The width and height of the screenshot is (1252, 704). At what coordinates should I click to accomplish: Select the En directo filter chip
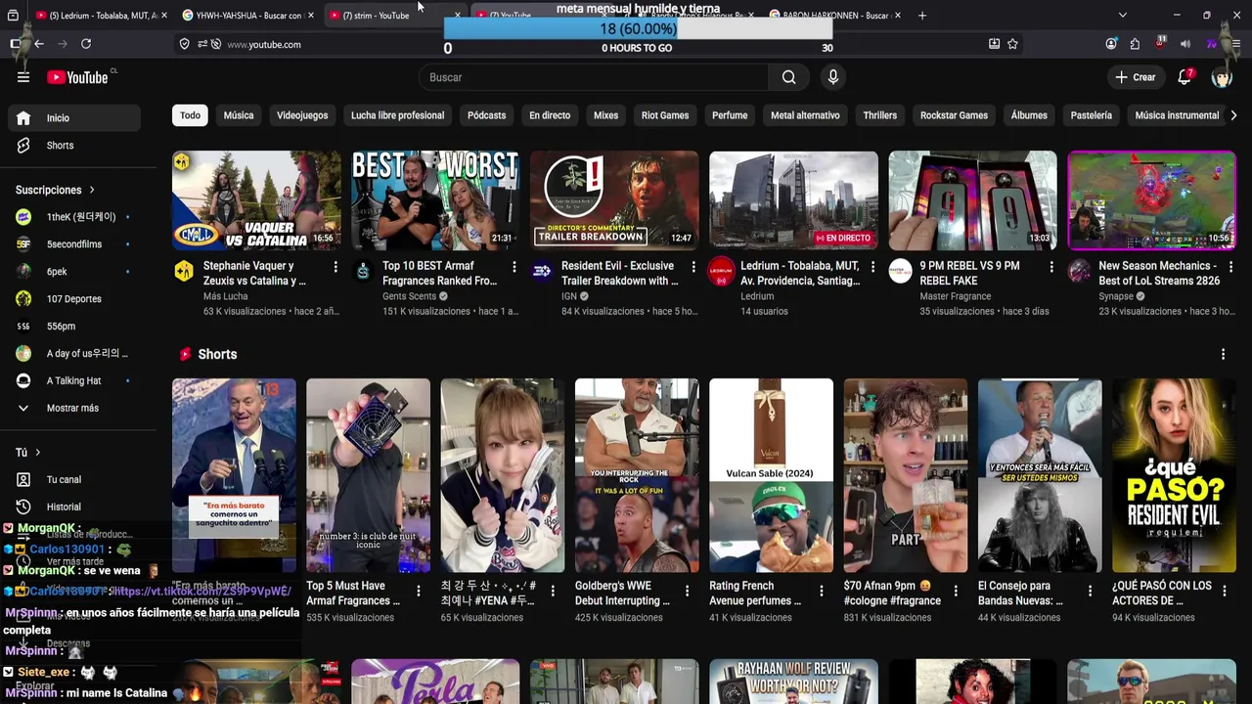[550, 115]
